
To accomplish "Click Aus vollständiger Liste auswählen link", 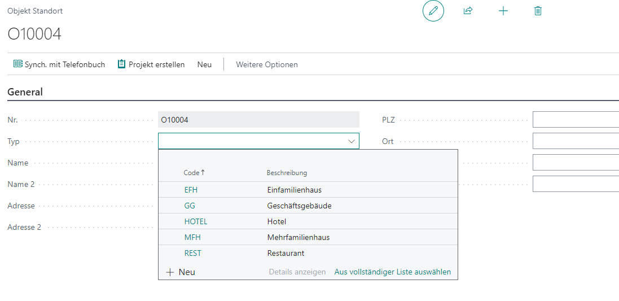I will [x=393, y=272].
